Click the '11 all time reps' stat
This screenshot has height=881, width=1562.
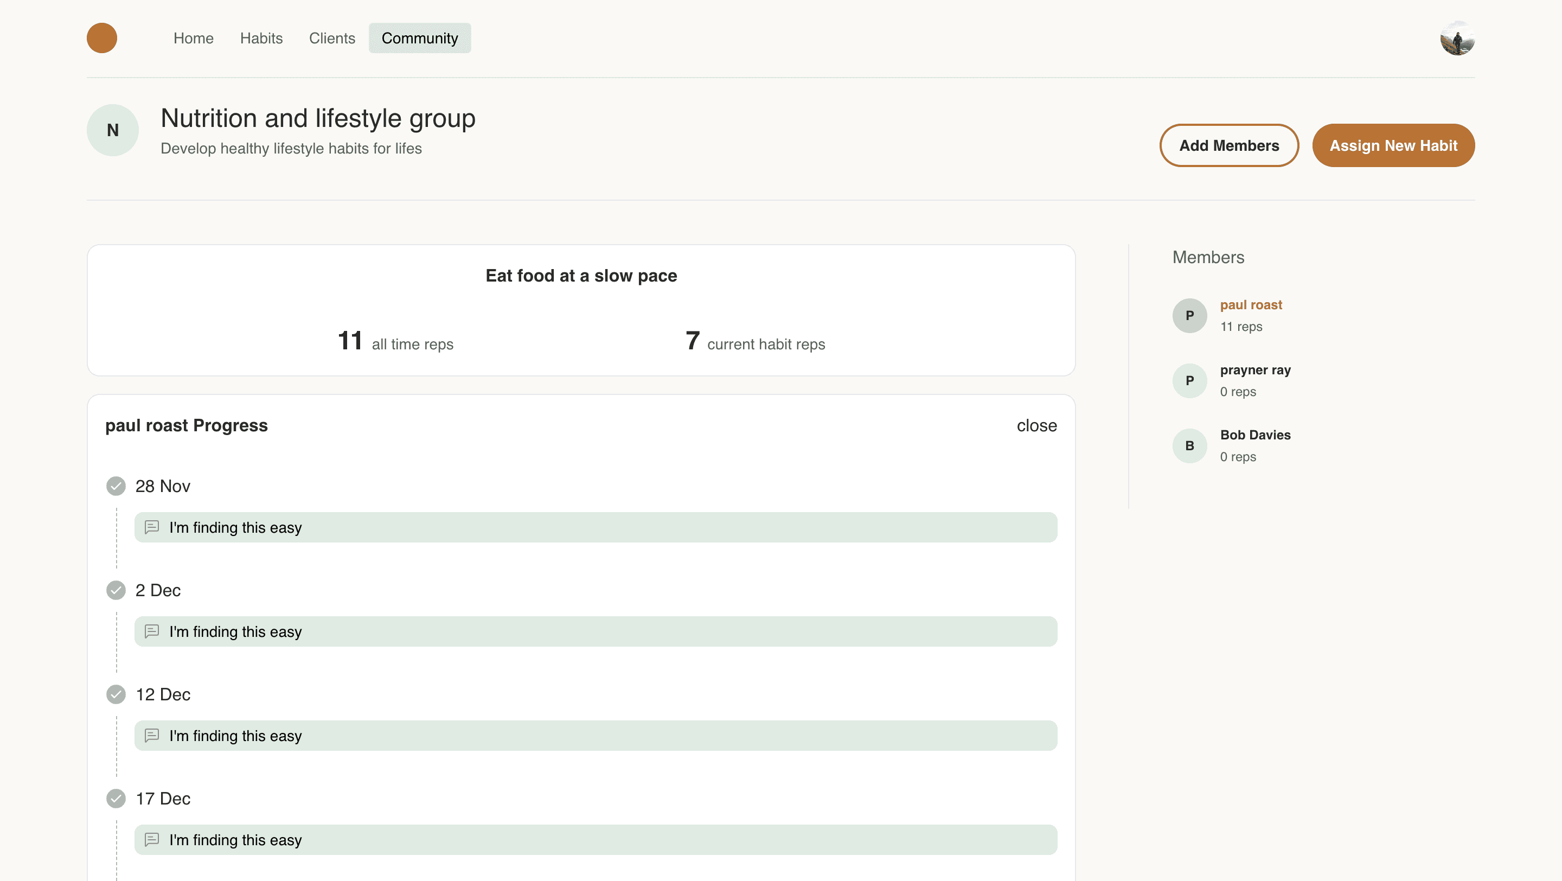395,341
